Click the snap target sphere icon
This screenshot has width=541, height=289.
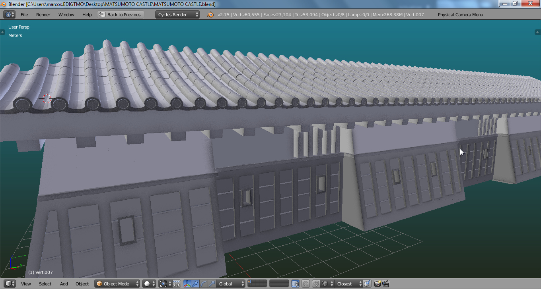tap(367, 284)
